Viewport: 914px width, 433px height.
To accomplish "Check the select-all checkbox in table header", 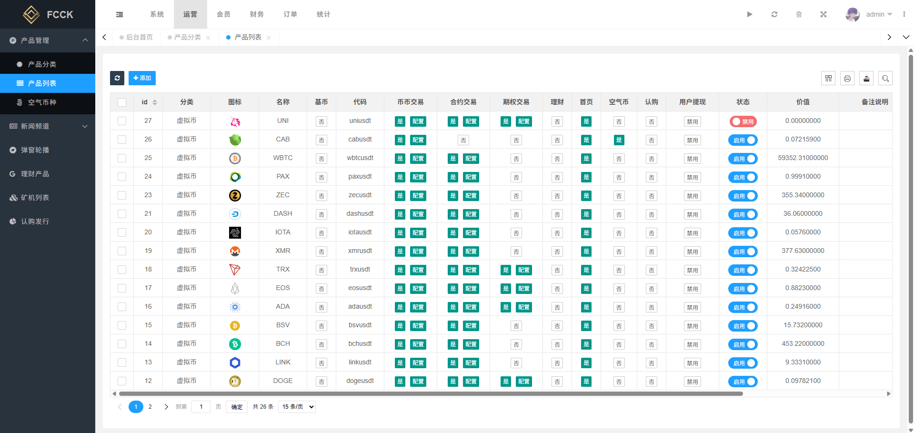I will click(122, 102).
